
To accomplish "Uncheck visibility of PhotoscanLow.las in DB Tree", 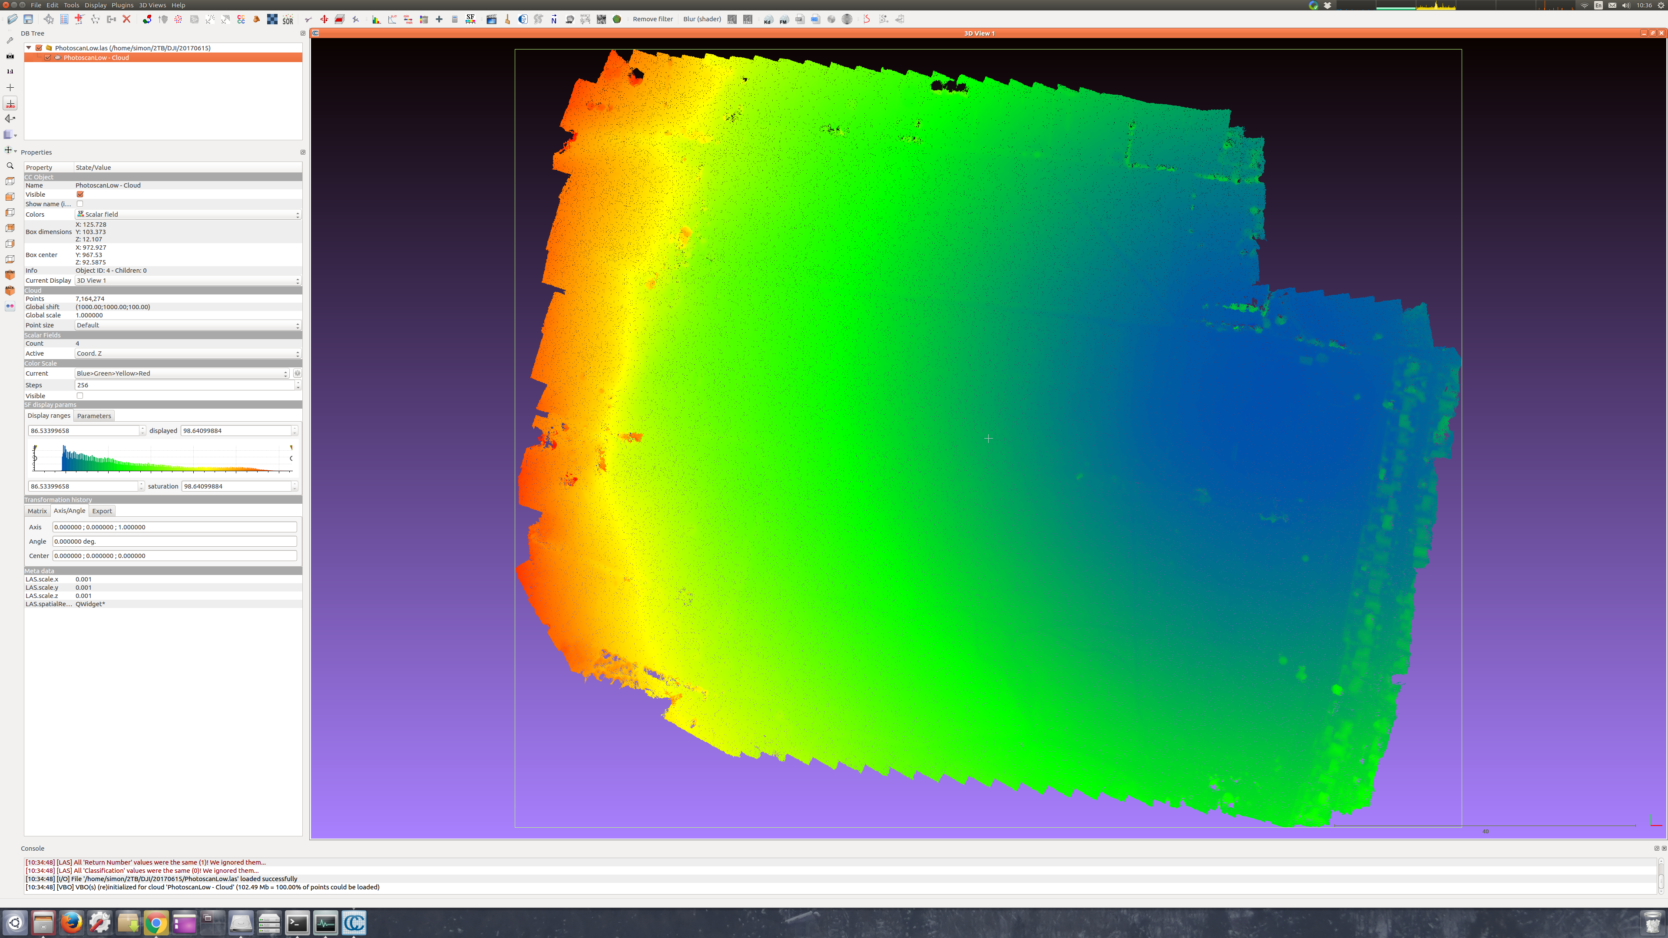I will pos(39,47).
